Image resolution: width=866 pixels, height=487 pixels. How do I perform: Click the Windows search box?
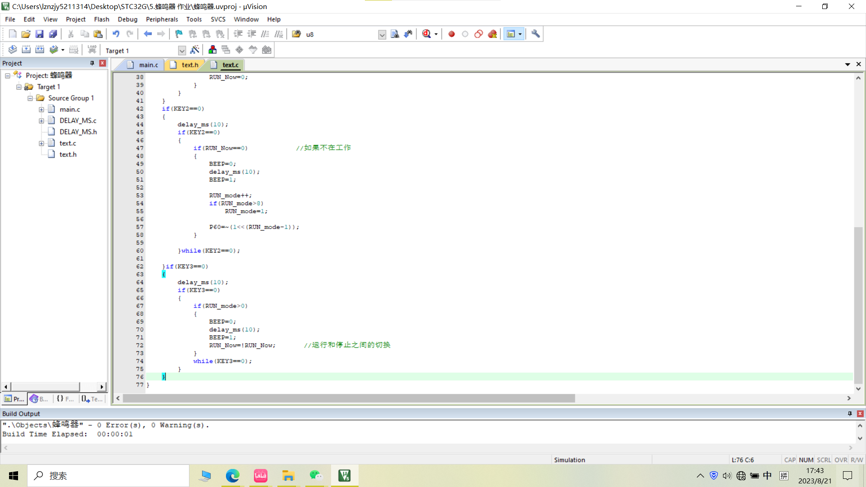pos(108,476)
